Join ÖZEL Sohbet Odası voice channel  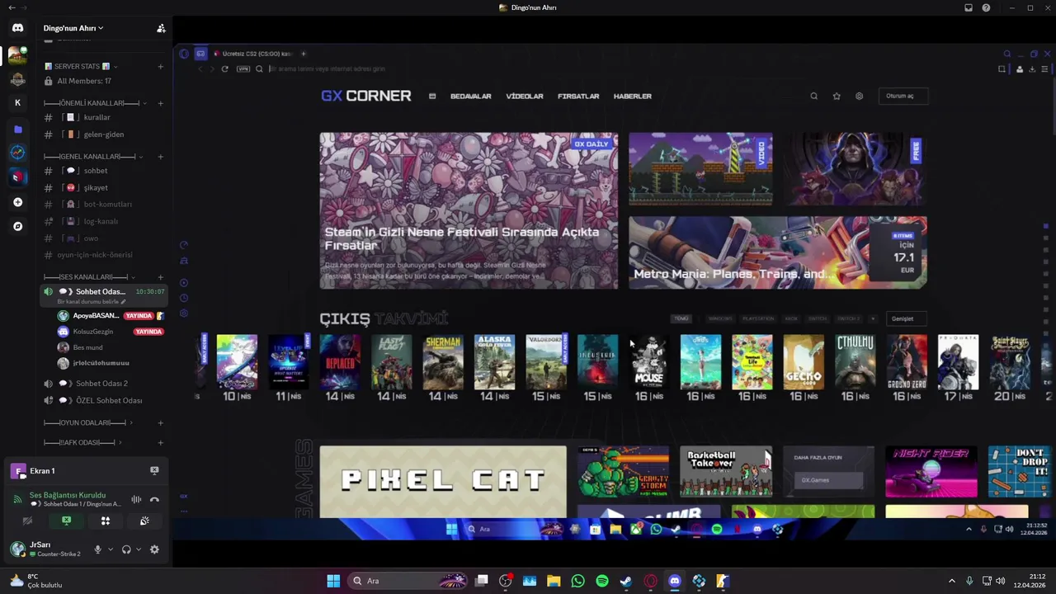(x=103, y=400)
